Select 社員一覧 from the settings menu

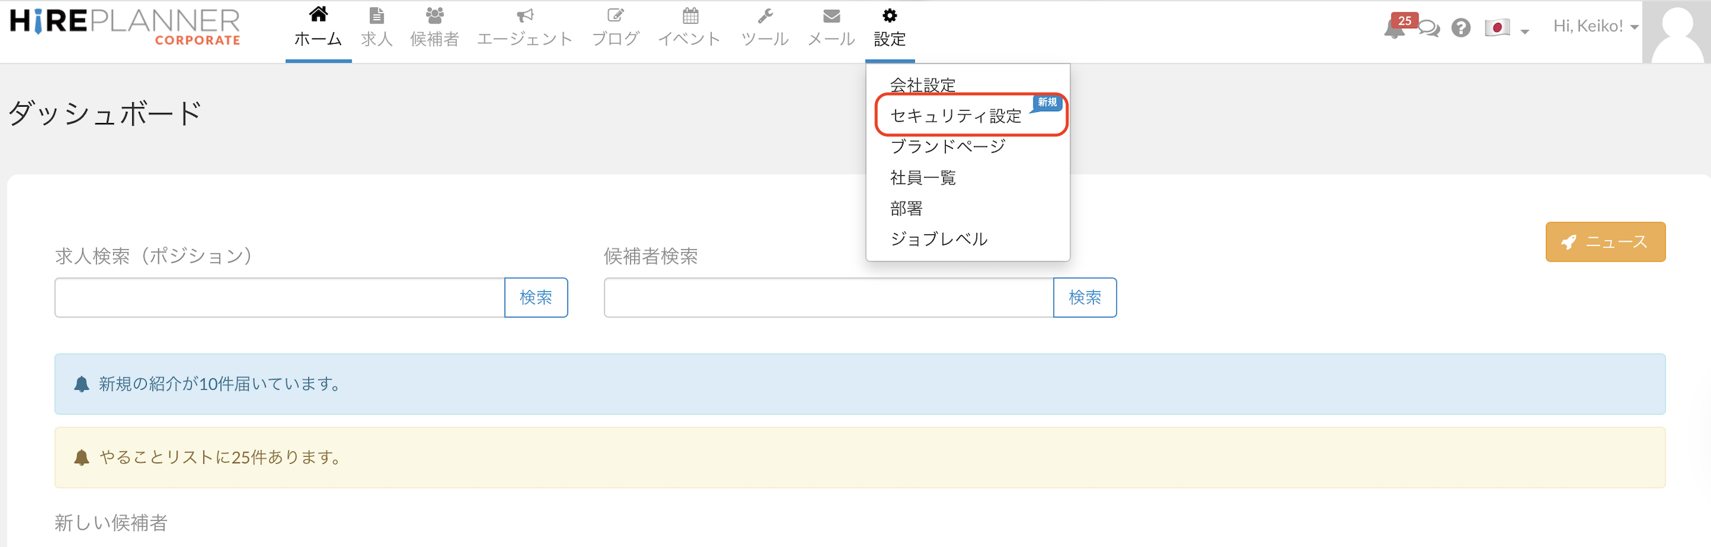click(x=922, y=177)
